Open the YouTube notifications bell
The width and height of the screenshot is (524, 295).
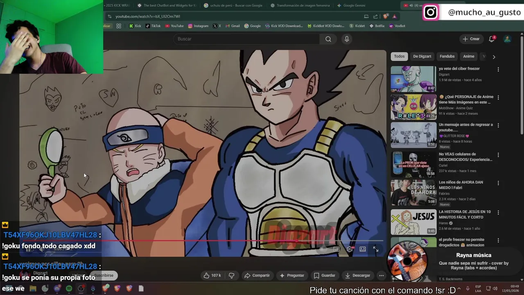point(492,39)
